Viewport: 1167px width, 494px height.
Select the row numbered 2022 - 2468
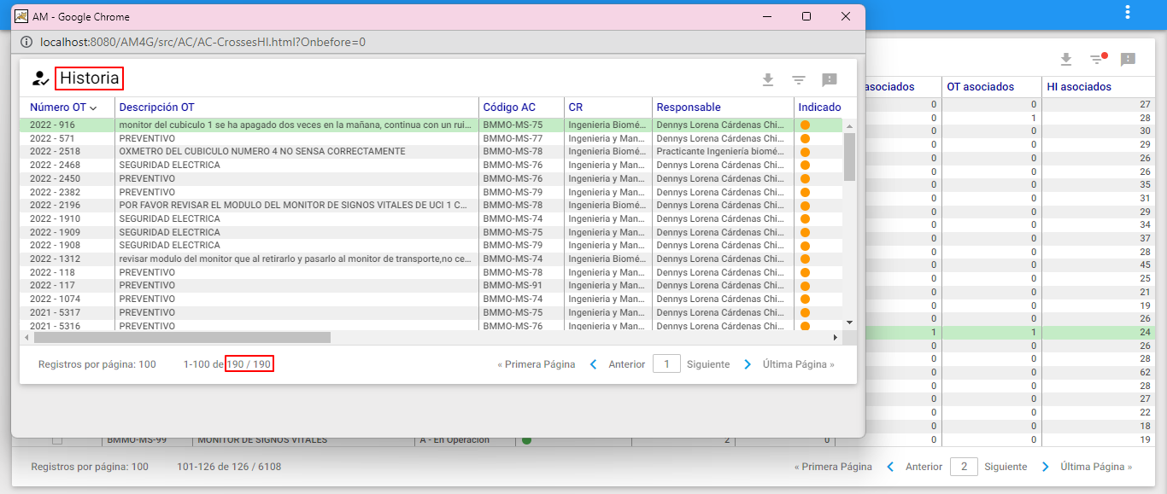[x=431, y=166]
